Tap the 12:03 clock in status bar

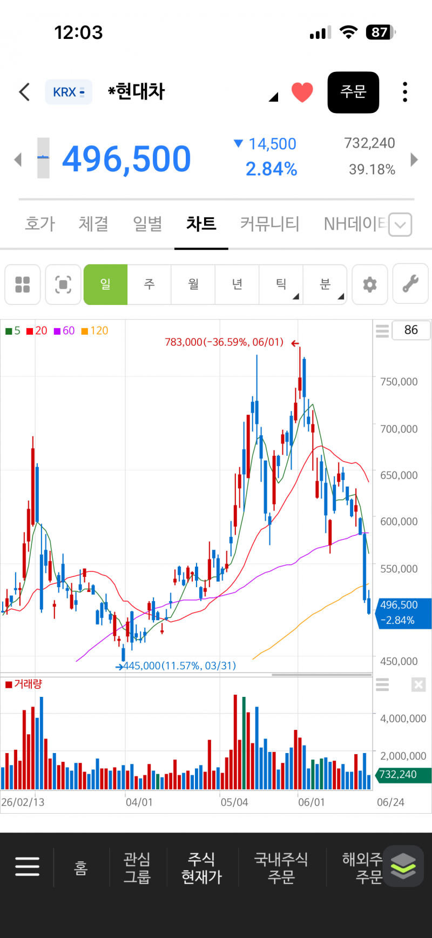click(x=78, y=32)
